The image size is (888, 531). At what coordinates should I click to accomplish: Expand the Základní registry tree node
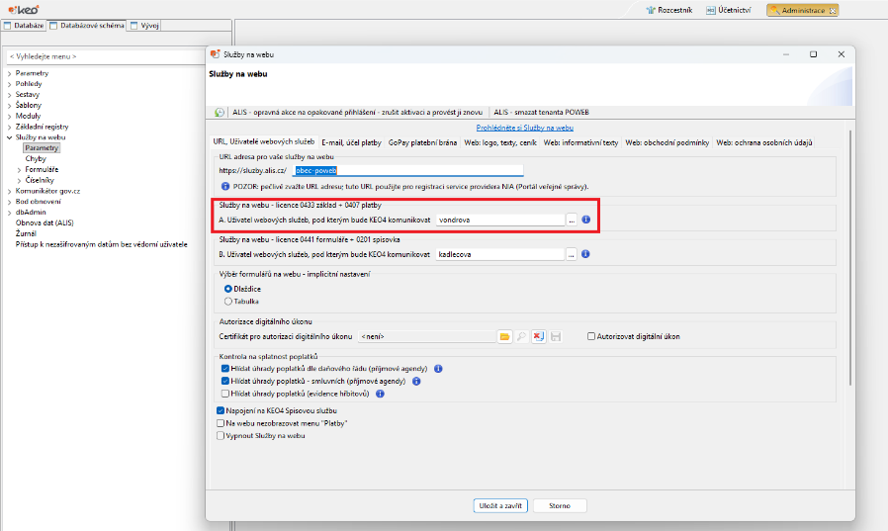pos(10,128)
